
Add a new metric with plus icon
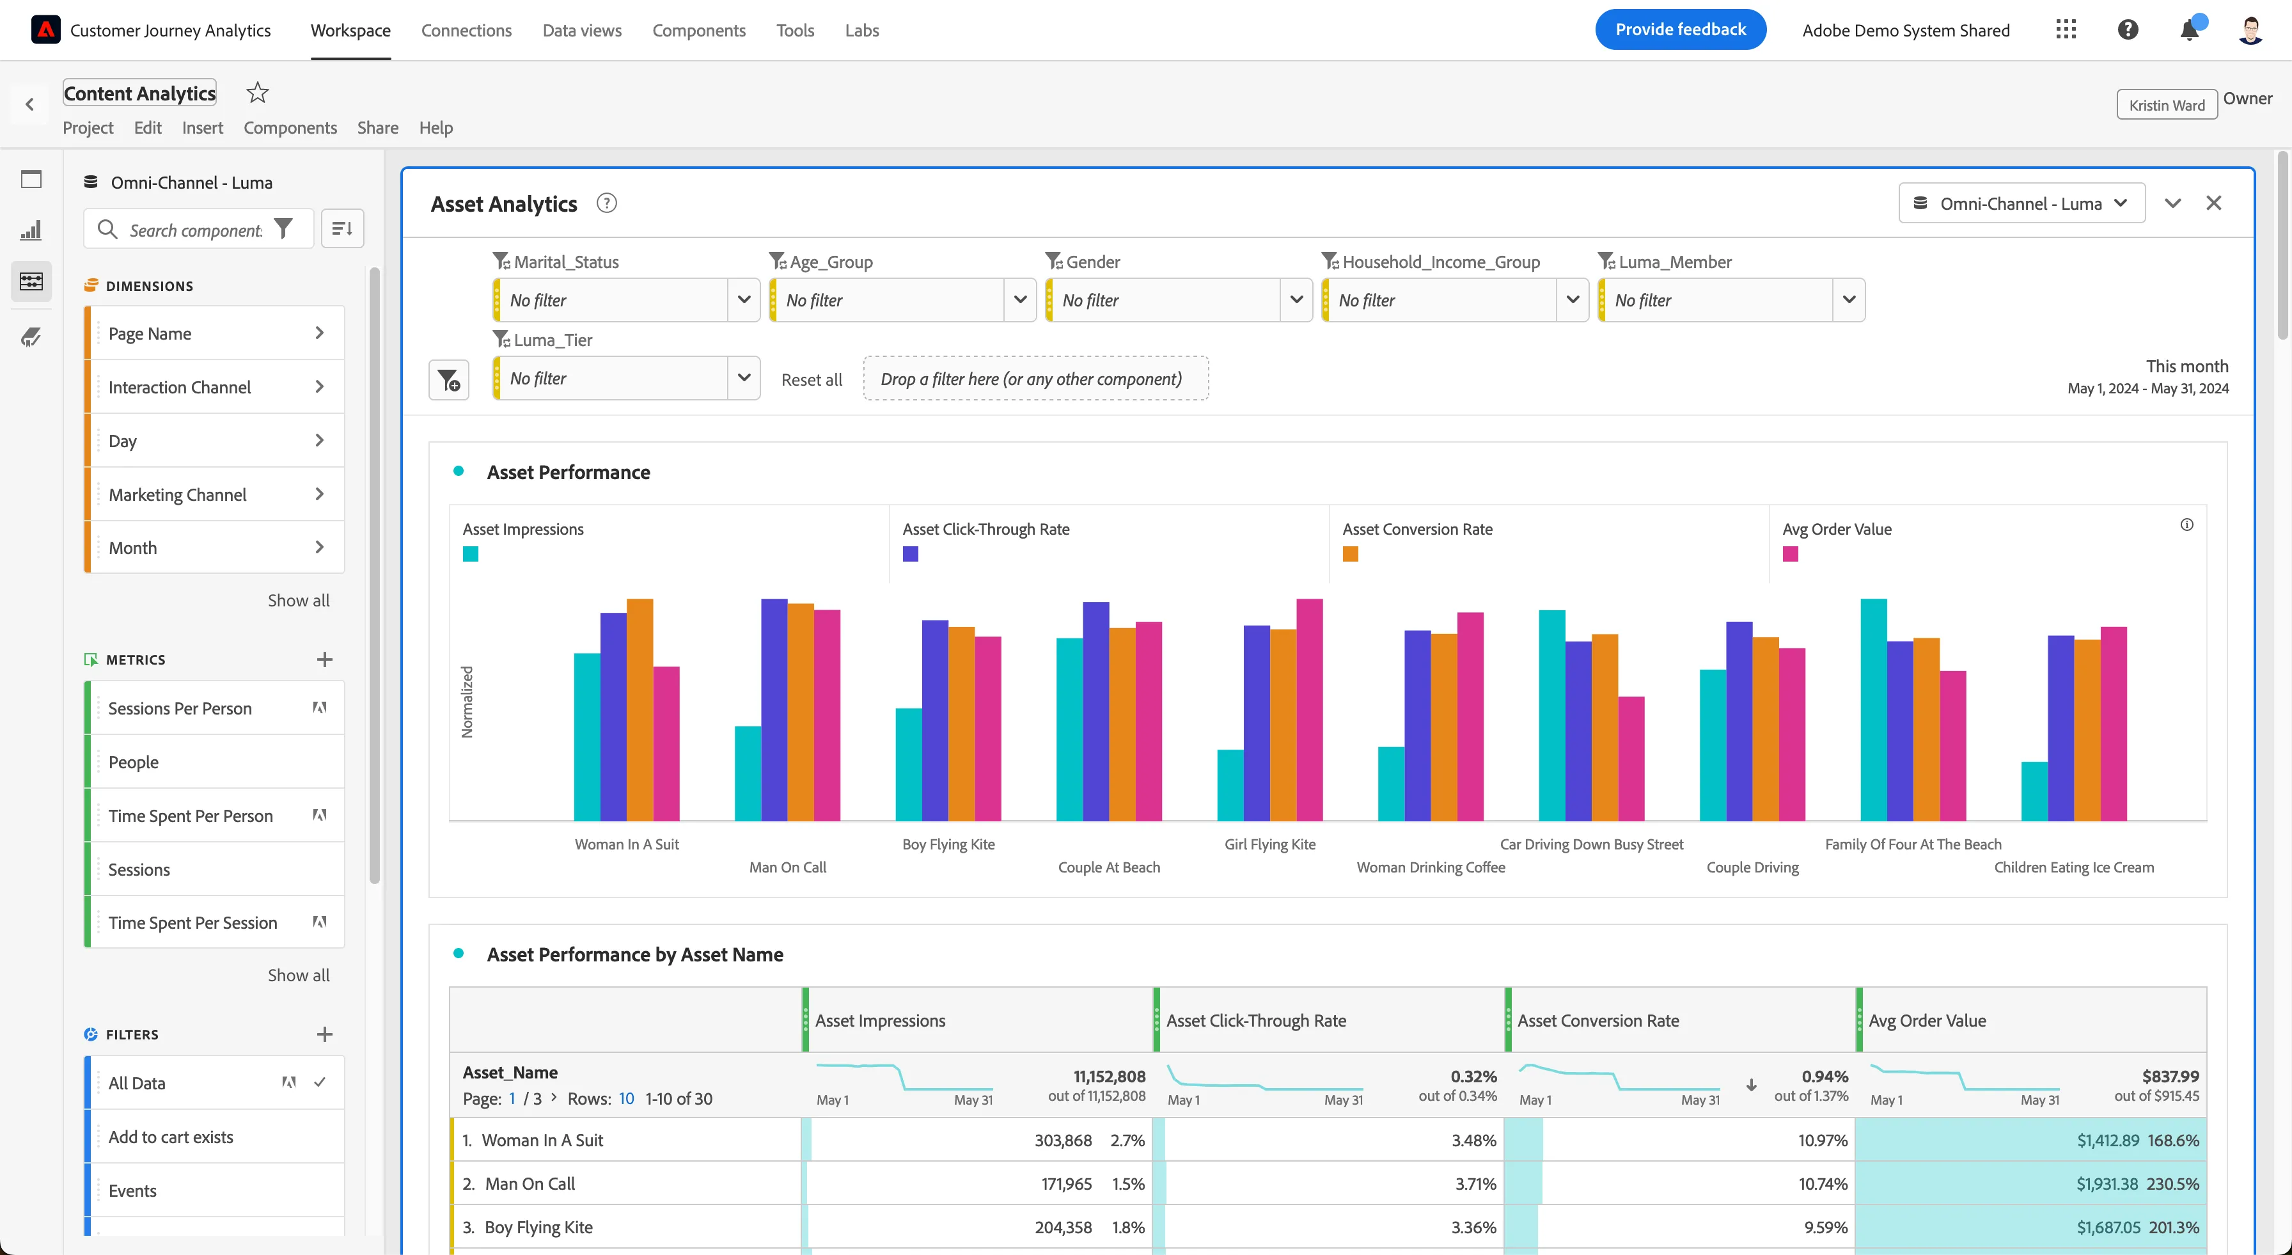325,659
